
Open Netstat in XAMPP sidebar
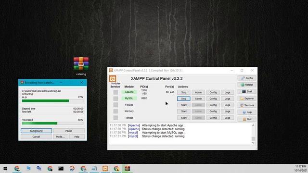point(247,85)
